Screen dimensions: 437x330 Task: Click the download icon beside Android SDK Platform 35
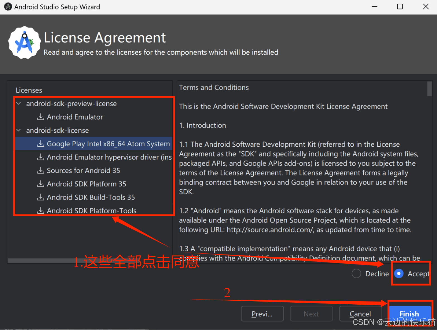coord(41,184)
